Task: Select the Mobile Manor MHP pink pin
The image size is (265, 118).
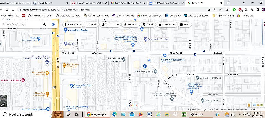Action: pos(23,80)
